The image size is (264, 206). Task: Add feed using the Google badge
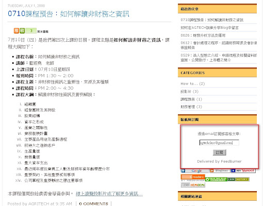[195, 171]
